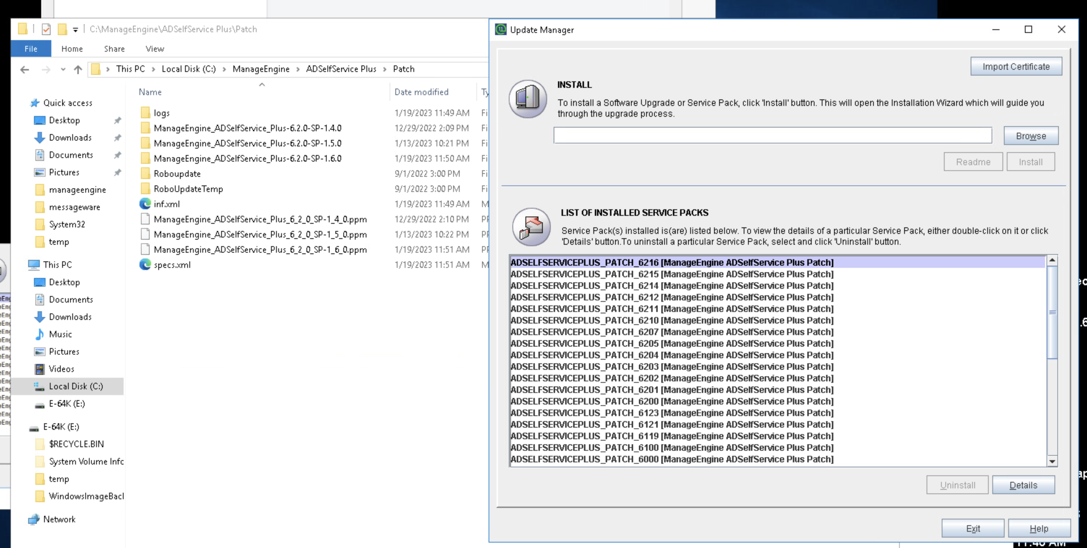Click the Browse button in Update Manager
1087x548 pixels.
click(x=1031, y=136)
